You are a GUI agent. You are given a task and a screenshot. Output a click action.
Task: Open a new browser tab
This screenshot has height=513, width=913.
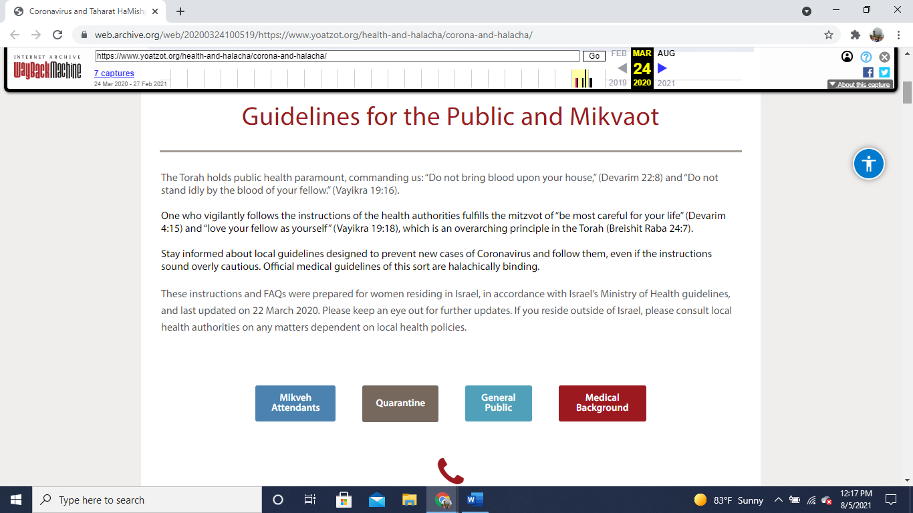pos(180,11)
